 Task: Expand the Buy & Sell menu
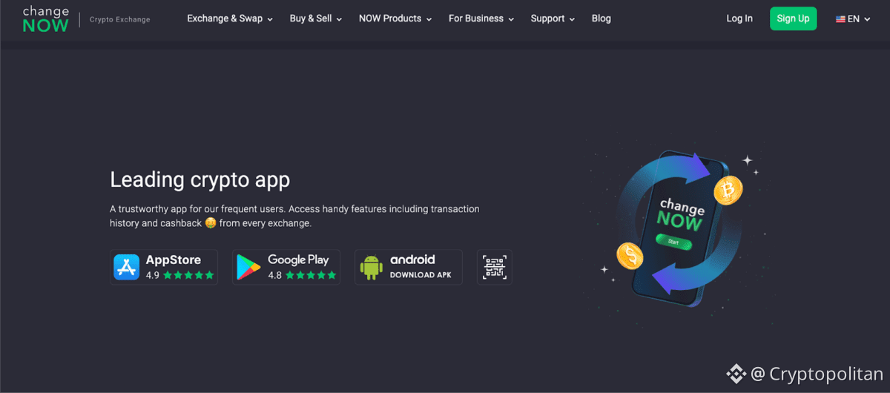click(x=316, y=19)
